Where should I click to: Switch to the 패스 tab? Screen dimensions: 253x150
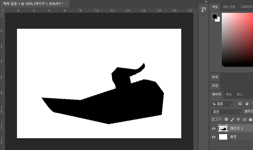pyautogui.click(x=239, y=94)
